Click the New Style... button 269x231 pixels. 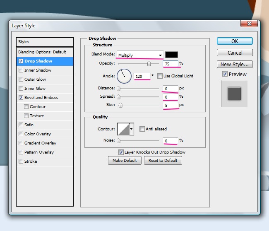(x=235, y=64)
